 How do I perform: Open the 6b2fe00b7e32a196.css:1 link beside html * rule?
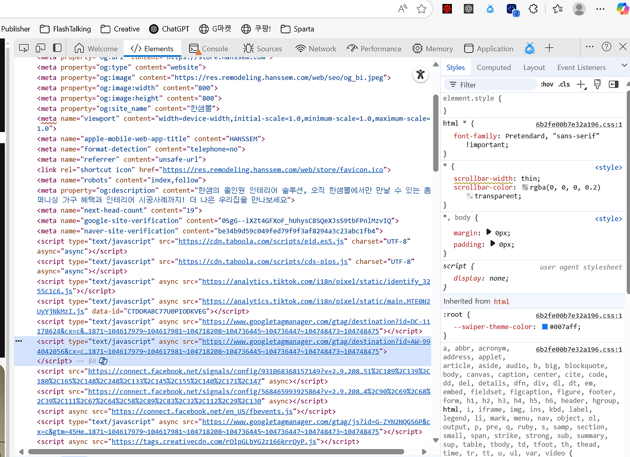[x=579, y=125]
